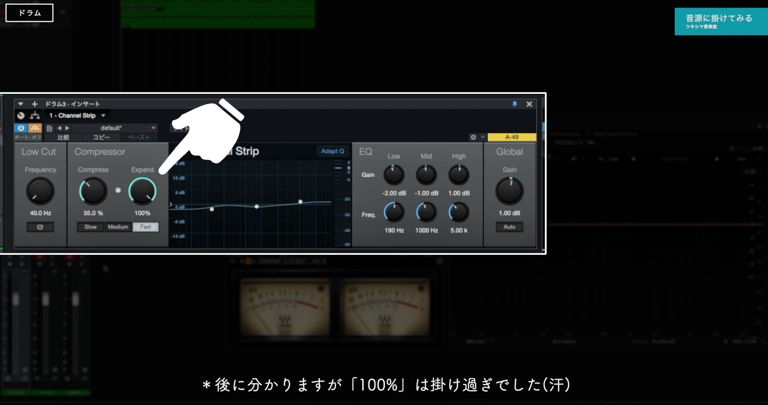The height and width of the screenshot is (405, 768).
Task: Adjust the Expand knob set to 100%
Action: click(x=142, y=191)
